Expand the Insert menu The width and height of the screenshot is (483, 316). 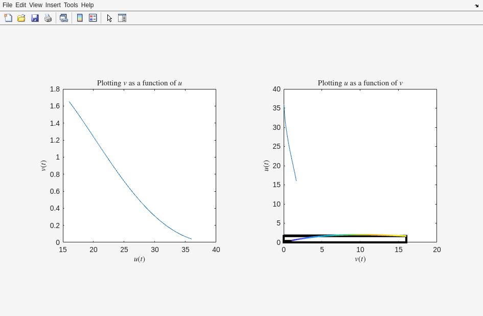click(x=53, y=5)
